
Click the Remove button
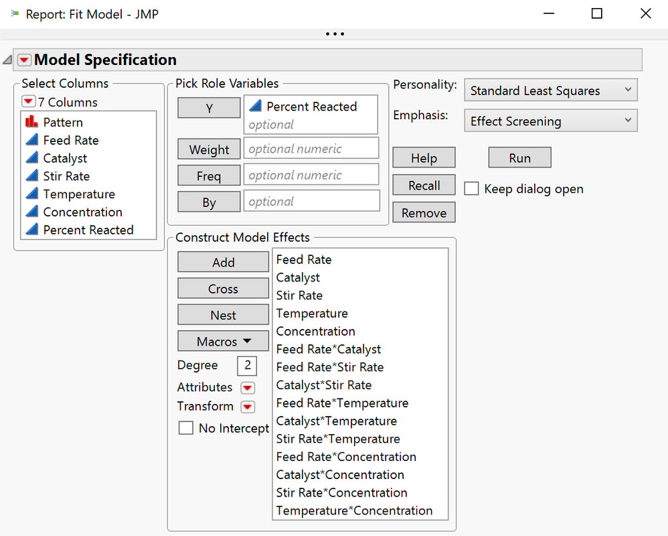click(424, 212)
